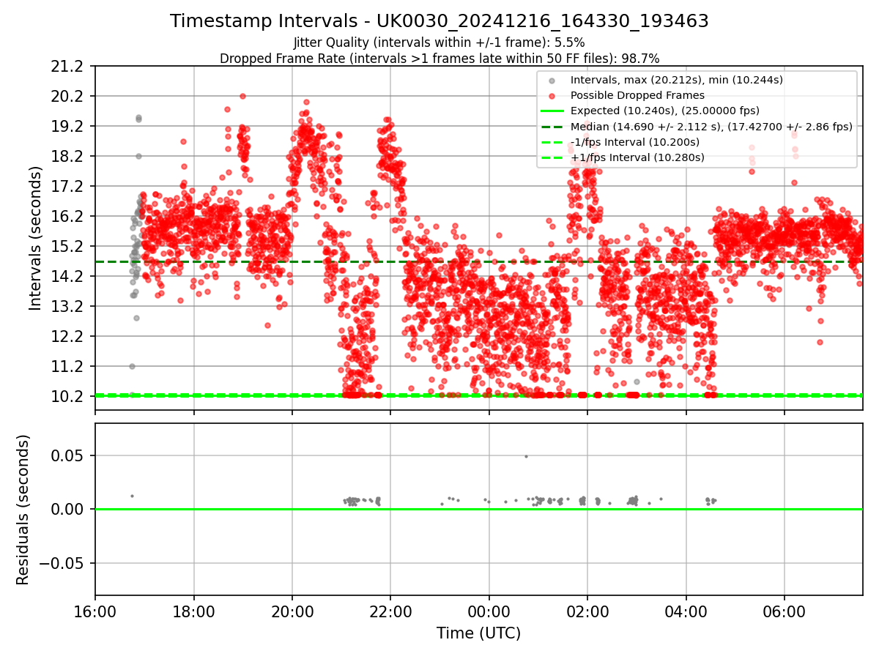
Task: Click the residual outlier point near 0.05
Action: (x=526, y=456)
